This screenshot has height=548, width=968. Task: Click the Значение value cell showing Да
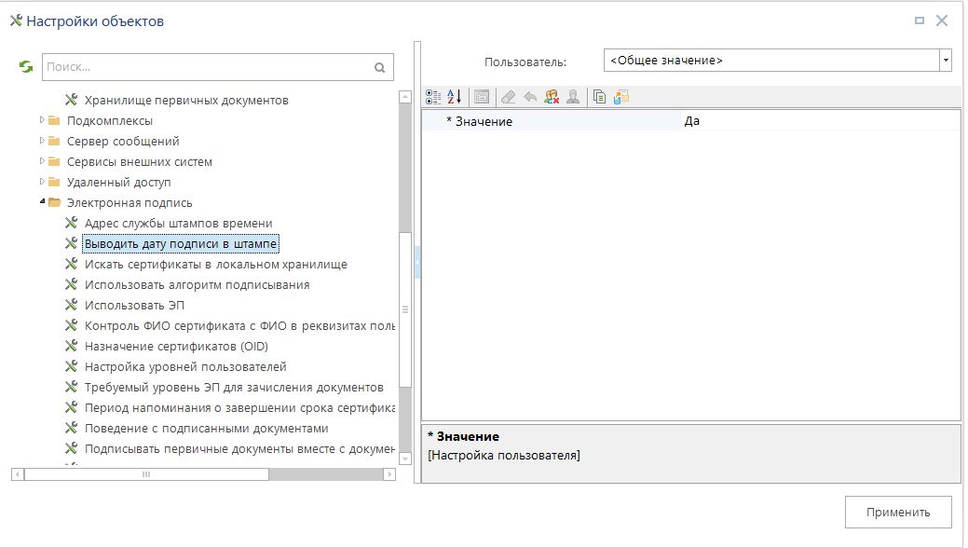point(820,121)
